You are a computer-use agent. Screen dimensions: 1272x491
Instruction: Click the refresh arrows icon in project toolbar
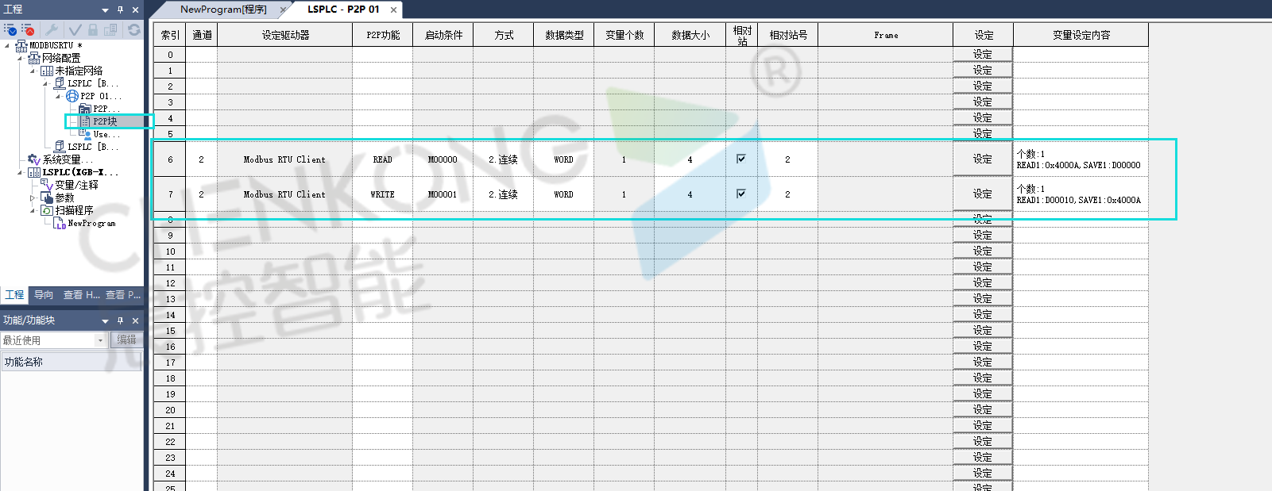pos(134,29)
